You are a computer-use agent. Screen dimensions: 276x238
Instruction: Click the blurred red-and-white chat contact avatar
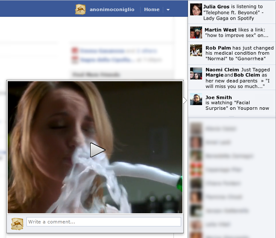tap(196, 170)
